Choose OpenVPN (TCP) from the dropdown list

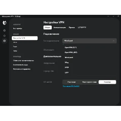70,47
